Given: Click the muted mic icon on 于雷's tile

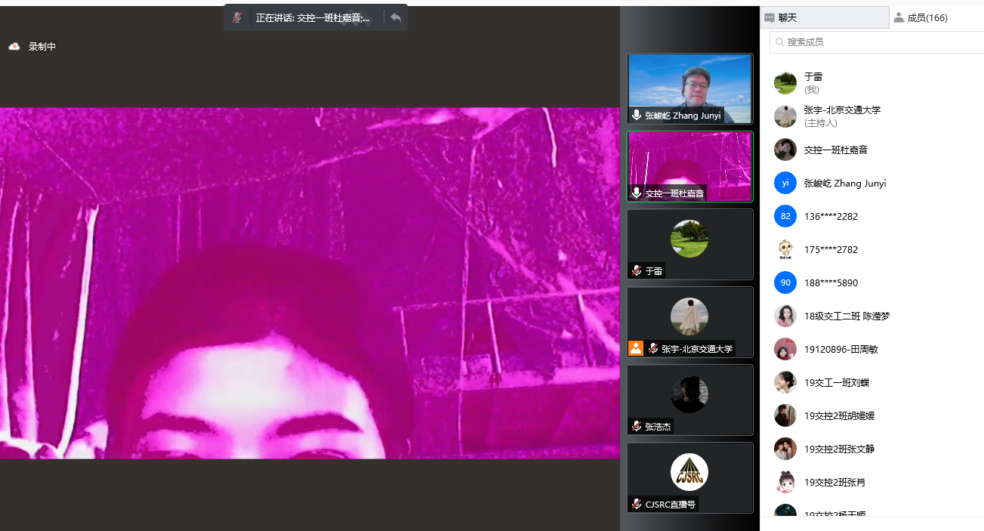Looking at the screenshot, I should (637, 270).
